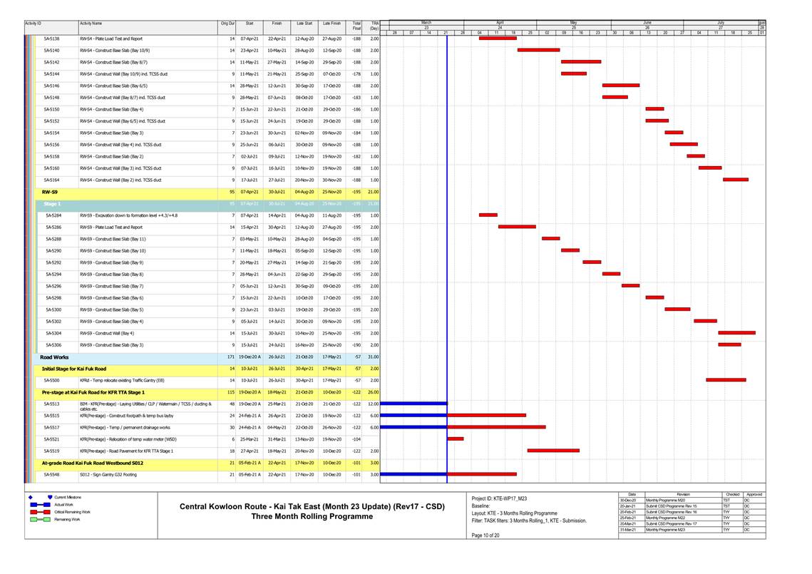
Task: Collapse the RW-S9 group band
Action: tap(49, 192)
